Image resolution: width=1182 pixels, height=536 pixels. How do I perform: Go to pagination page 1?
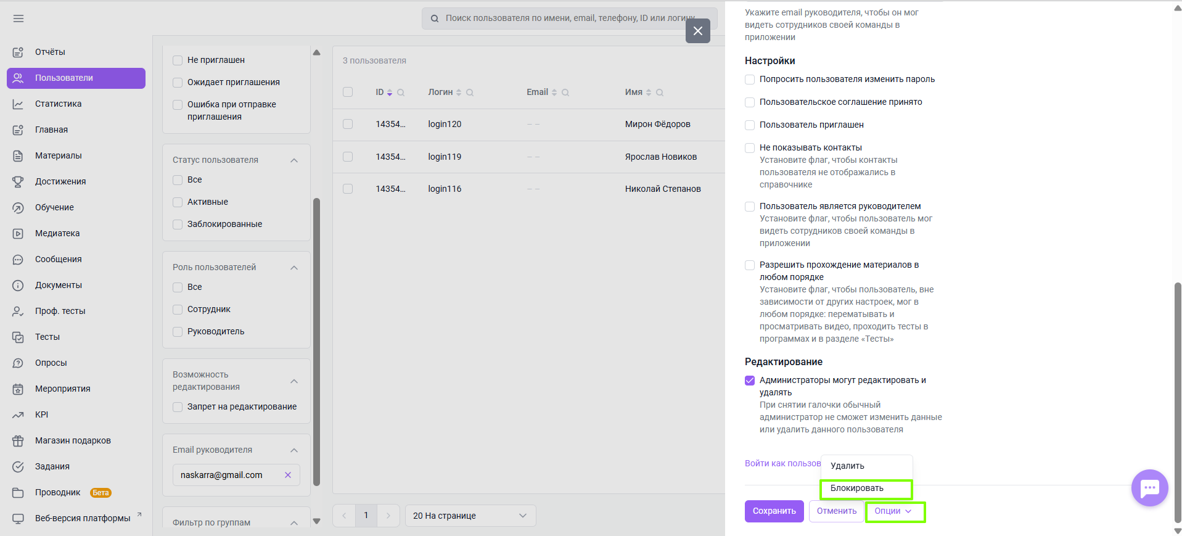coord(366,516)
